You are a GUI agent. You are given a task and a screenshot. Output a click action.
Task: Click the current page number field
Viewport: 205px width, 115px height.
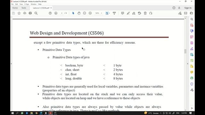(62, 13)
